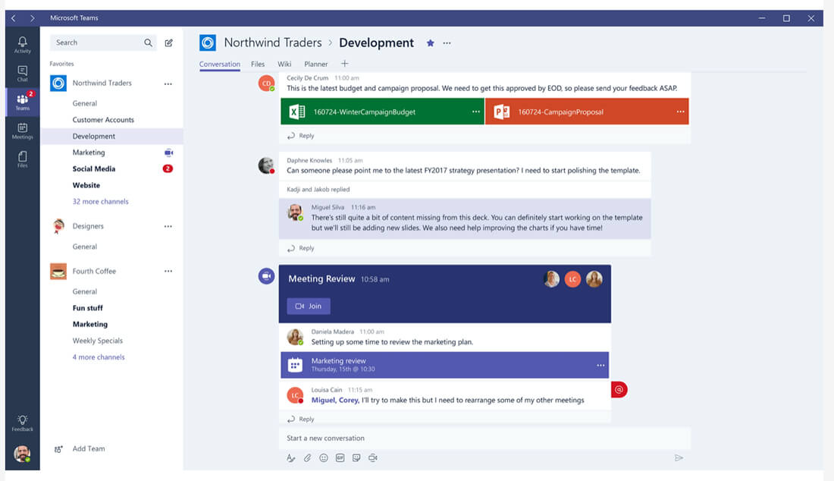Click the compose new chat icon
This screenshot has width=834, height=481.
pyautogui.click(x=168, y=43)
